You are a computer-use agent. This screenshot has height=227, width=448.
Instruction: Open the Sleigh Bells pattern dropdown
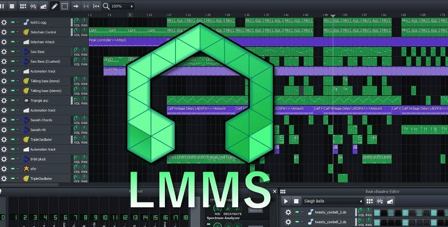pyautogui.click(x=333, y=201)
